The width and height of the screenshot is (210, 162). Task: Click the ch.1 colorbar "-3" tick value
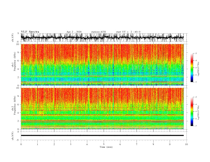195,53
